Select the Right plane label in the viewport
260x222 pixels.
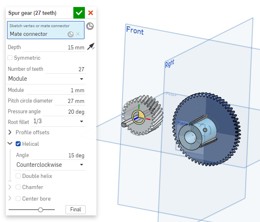169,64
